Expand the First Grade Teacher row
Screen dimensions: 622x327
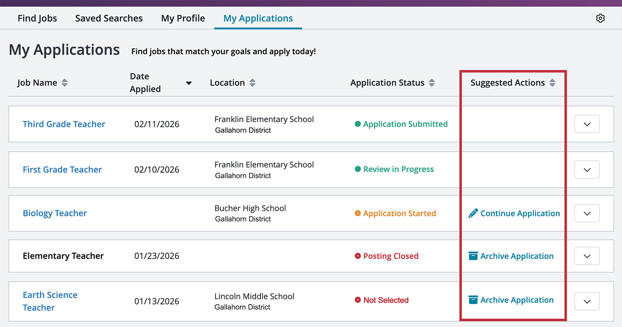(x=587, y=170)
